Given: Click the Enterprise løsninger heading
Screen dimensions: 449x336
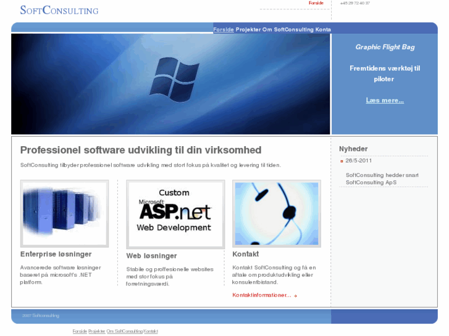Looking at the screenshot, I should (56, 254).
